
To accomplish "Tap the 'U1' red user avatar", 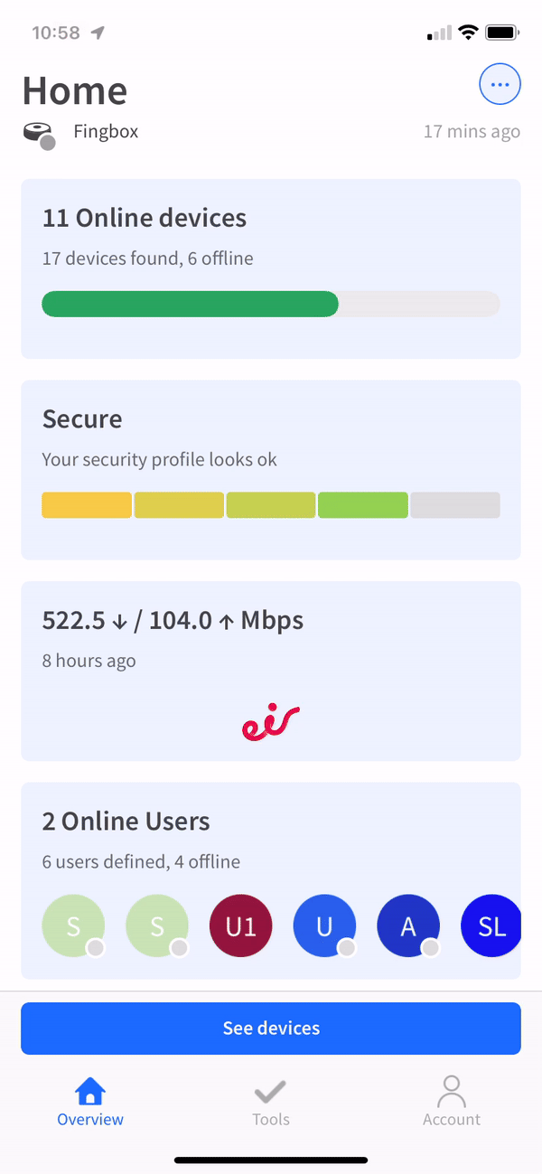I will [x=240, y=925].
